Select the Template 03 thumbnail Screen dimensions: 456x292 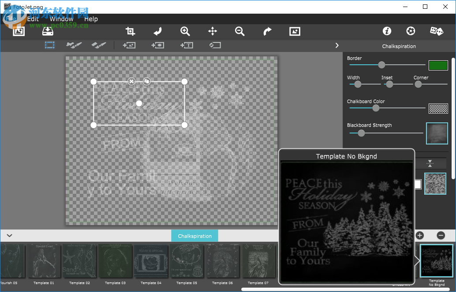pos(115,261)
